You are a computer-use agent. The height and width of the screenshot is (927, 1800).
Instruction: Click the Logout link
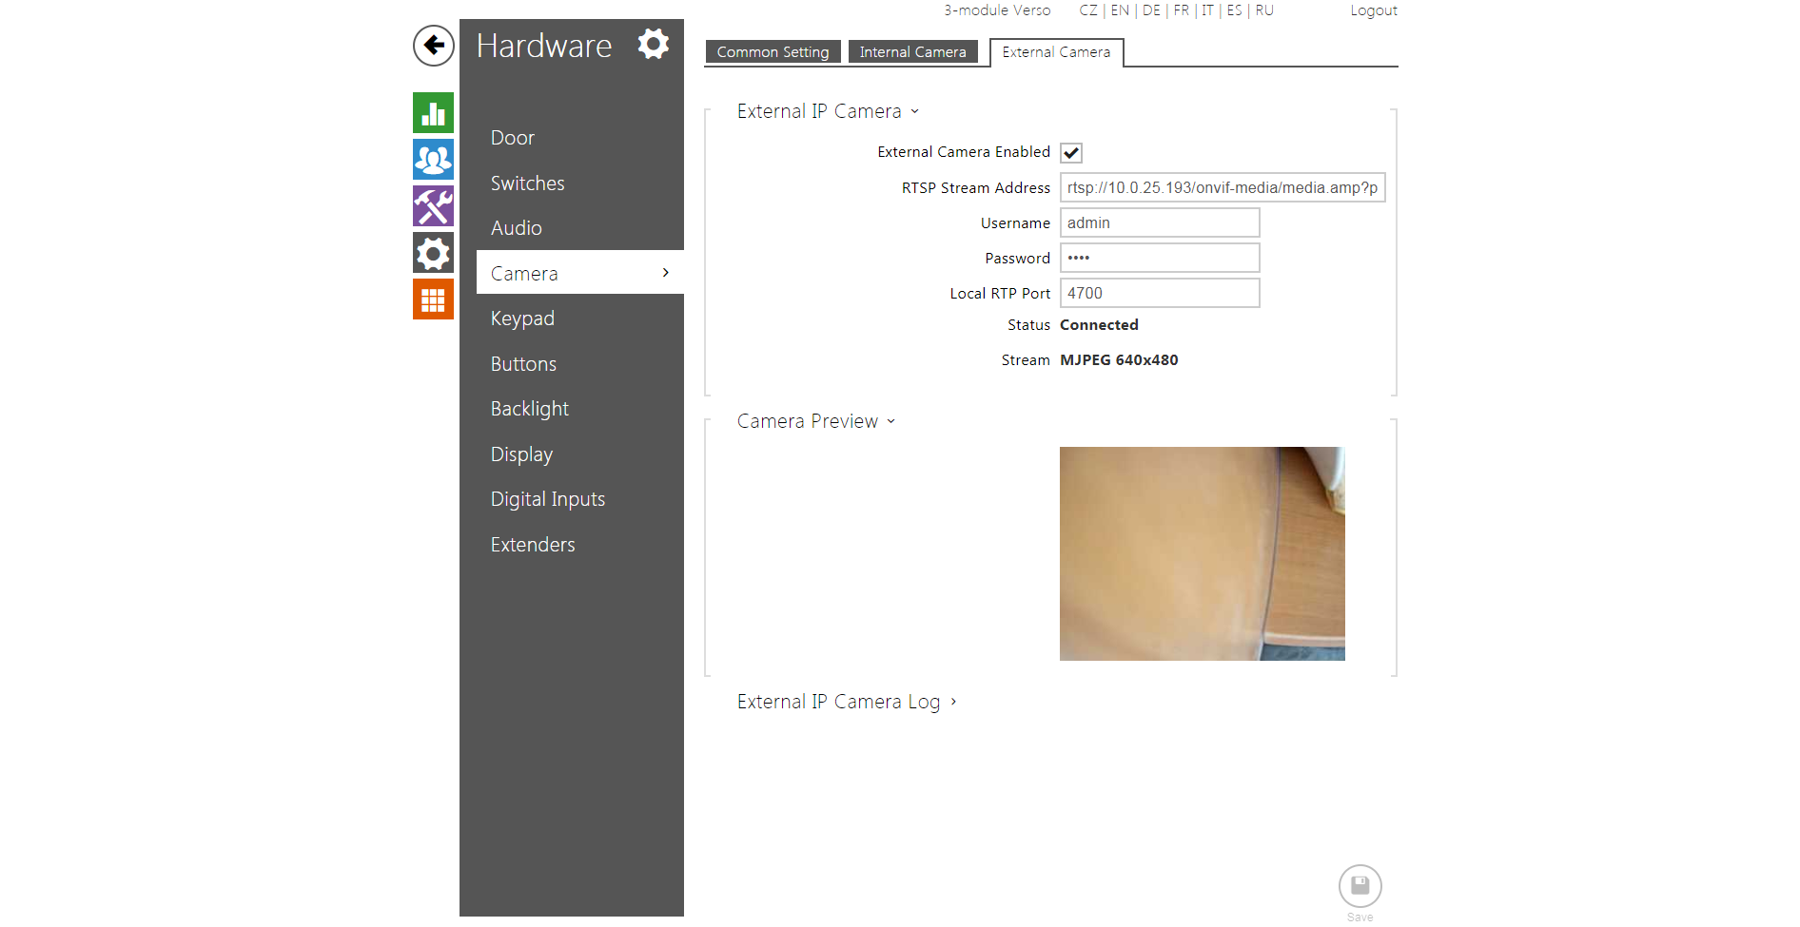point(1373,10)
